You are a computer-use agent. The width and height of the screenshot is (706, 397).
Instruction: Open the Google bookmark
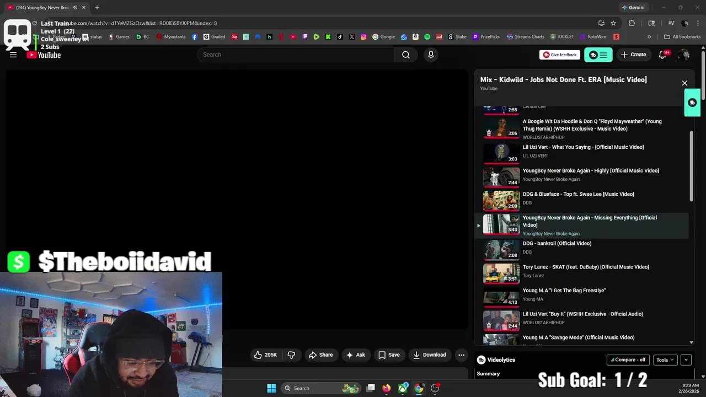[x=384, y=37]
